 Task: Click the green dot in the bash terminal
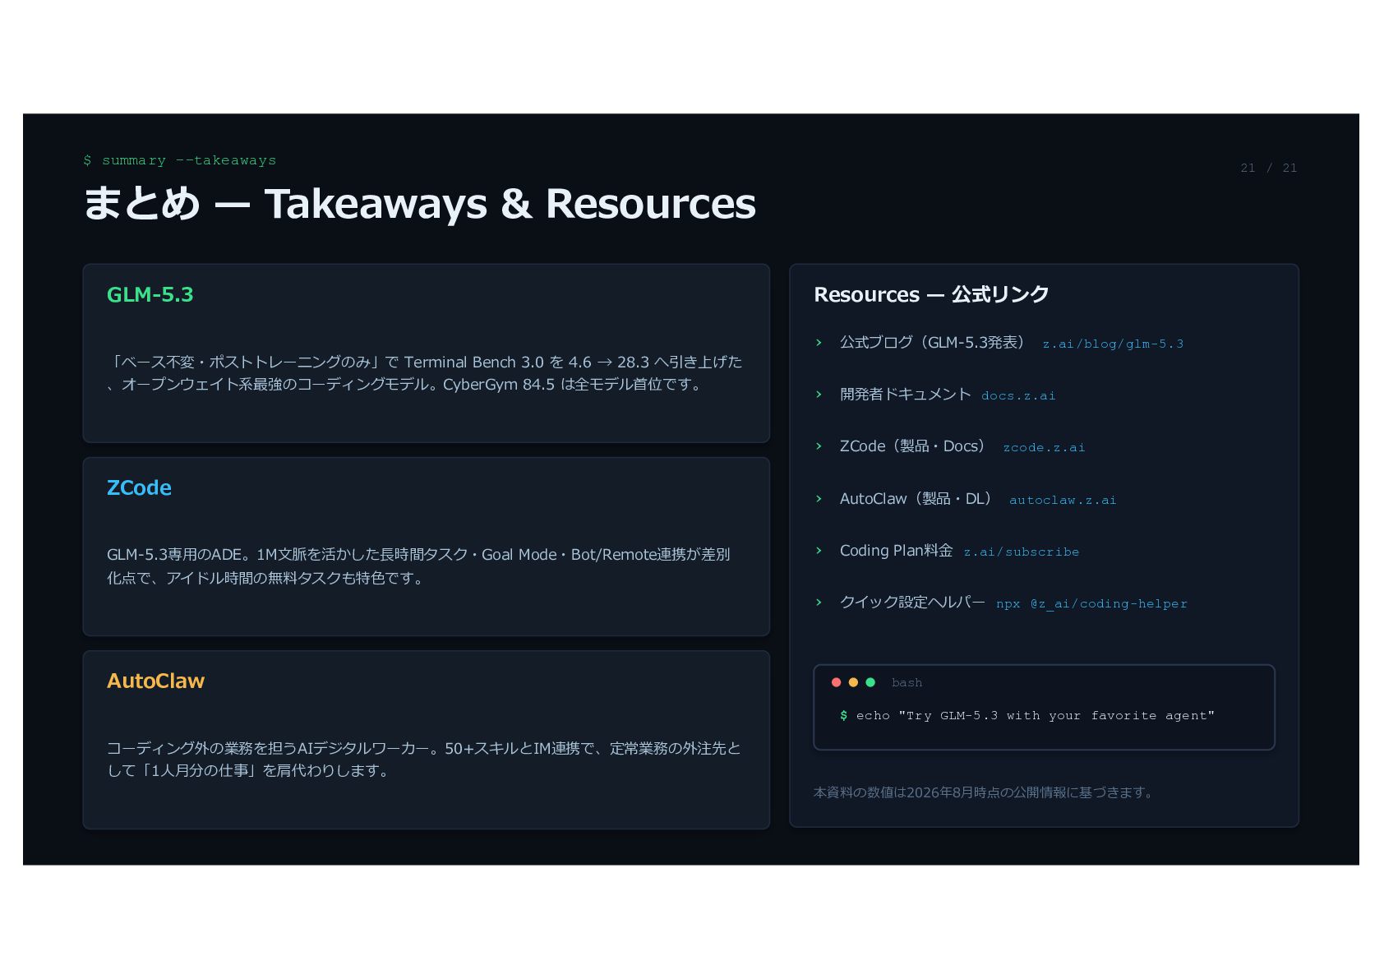point(870,682)
